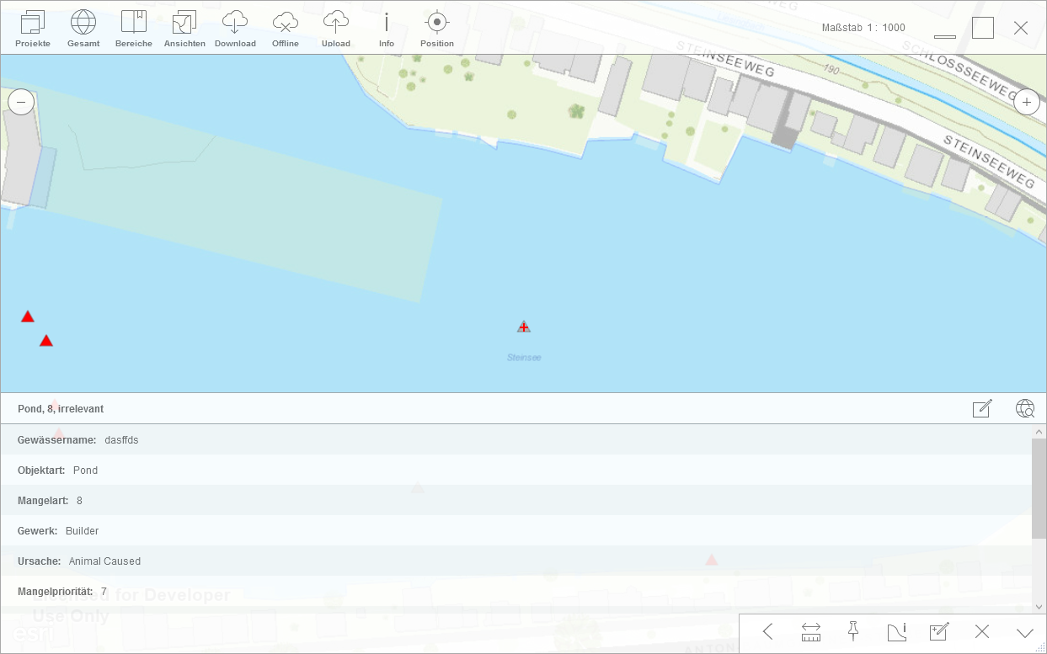Click the upper-left red triangle marker
This screenshot has height=654, width=1047.
click(x=28, y=316)
